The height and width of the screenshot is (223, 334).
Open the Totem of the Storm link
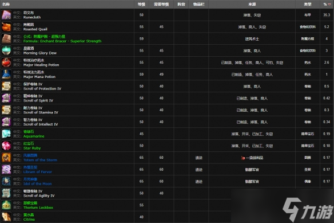tap(40, 160)
